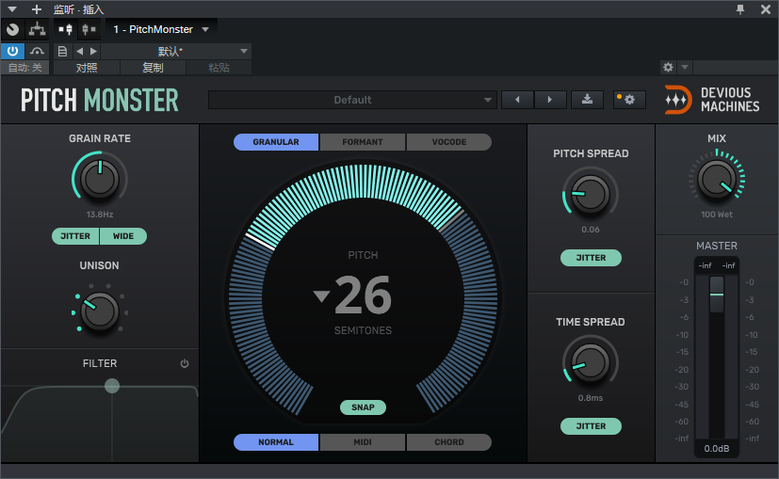Open the preset file document icon
The height and width of the screenshot is (479, 779).
pyautogui.click(x=62, y=51)
